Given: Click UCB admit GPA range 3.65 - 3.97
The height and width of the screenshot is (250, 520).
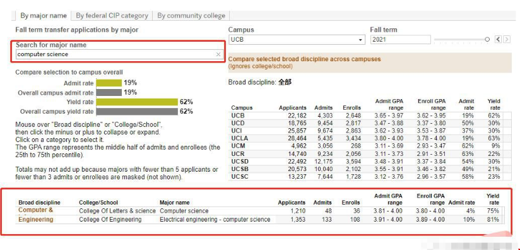Looking at the screenshot, I should coord(389,116).
